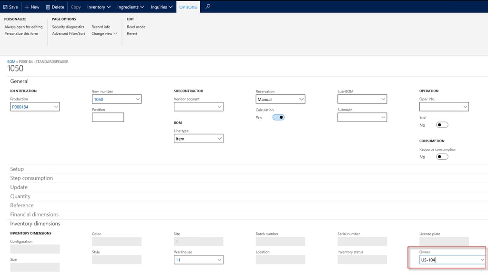
Task: Click Record info
Action: (101, 27)
